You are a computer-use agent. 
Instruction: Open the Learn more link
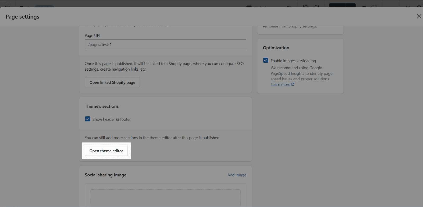pyautogui.click(x=280, y=85)
